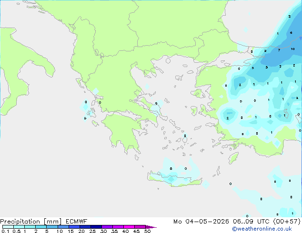The image size is (302, 233).
Task: Select the 30–35 mm purple legend swatch
Action: (107, 227)
